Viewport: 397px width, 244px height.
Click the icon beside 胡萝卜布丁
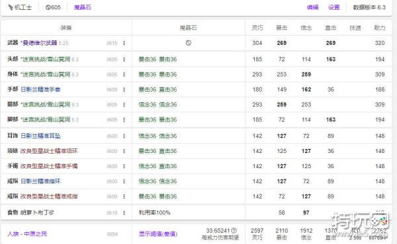(x=52, y=213)
